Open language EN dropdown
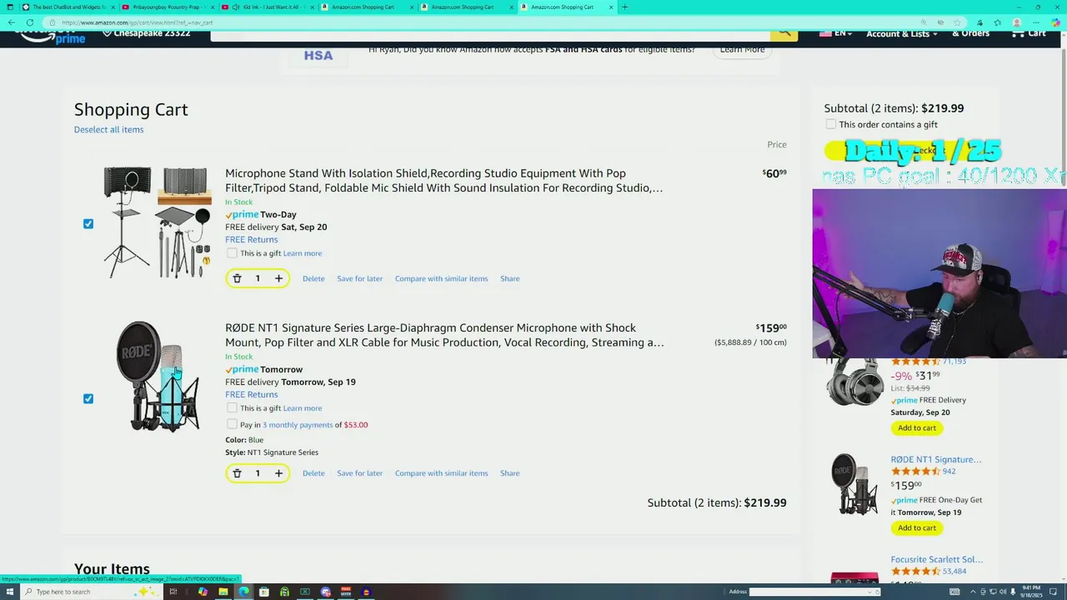The height and width of the screenshot is (600, 1067). (835, 33)
